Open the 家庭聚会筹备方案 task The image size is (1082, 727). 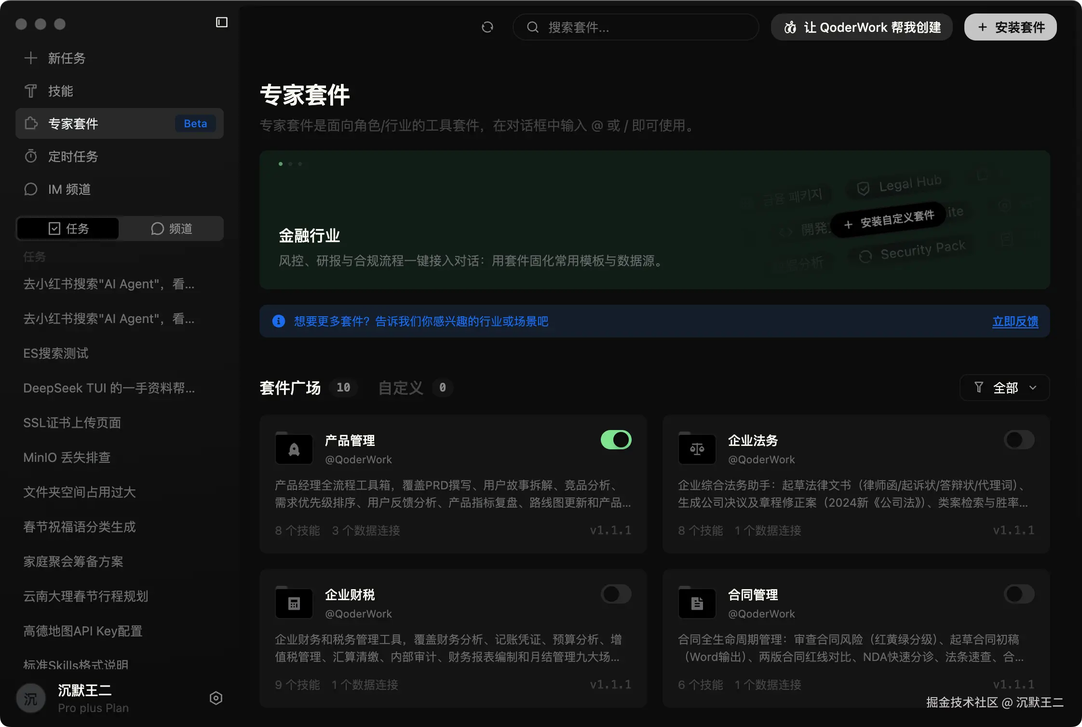coord(120,562)
